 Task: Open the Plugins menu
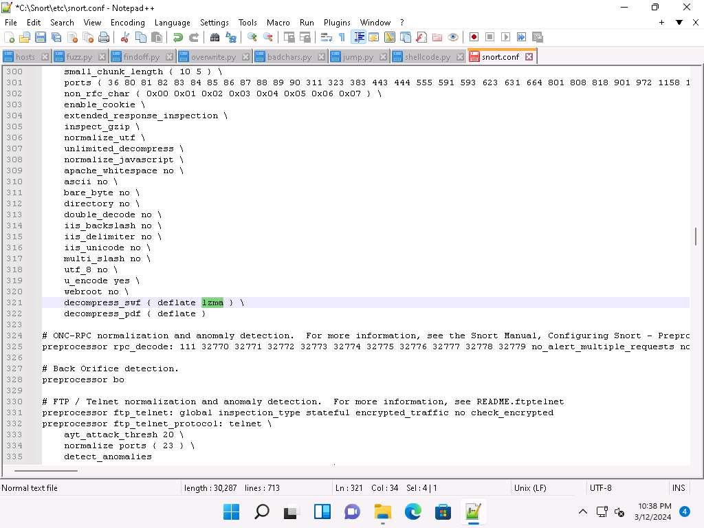tap(337, 22)
